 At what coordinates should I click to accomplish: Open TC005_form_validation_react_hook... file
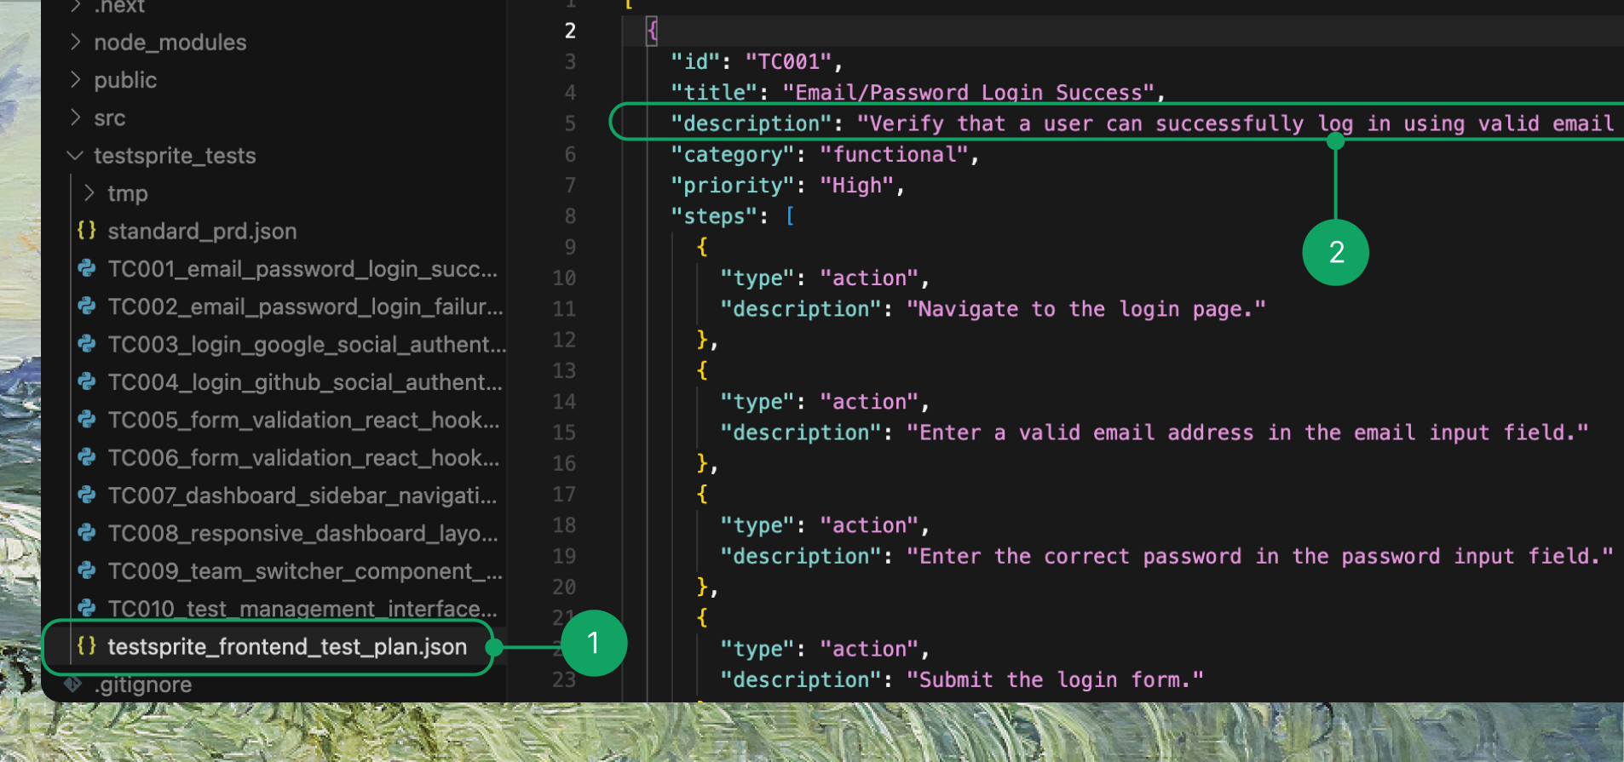coord(303,420)
